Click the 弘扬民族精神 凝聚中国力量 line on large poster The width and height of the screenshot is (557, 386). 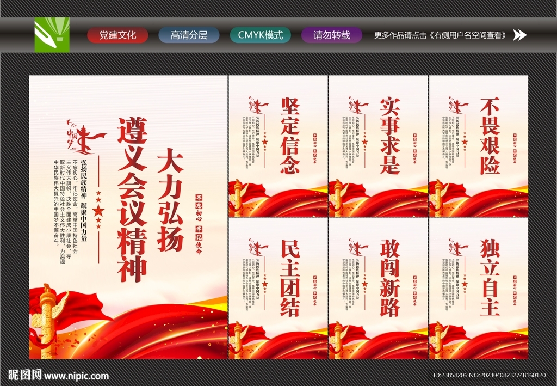point(84,201)
